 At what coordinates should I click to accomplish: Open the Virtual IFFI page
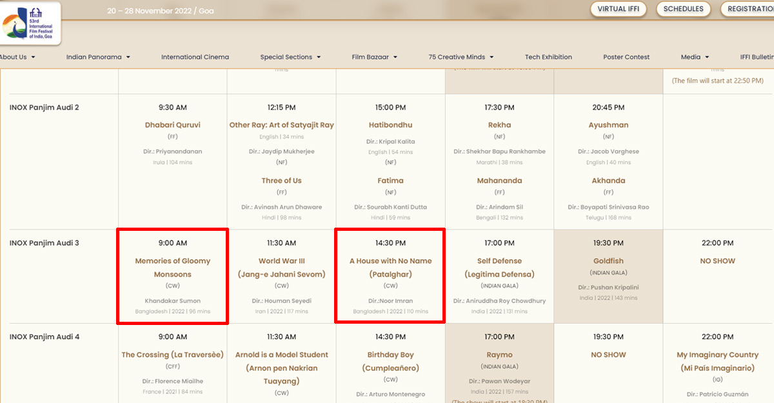(618, 9)
